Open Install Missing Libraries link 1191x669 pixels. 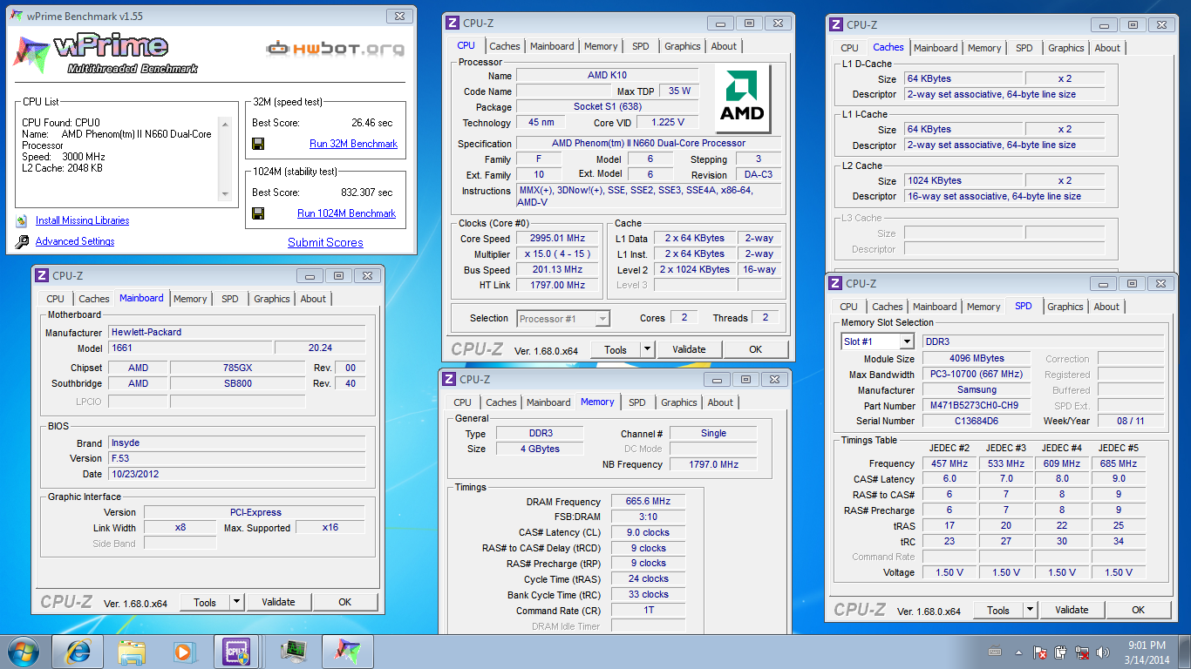(82, 221)
